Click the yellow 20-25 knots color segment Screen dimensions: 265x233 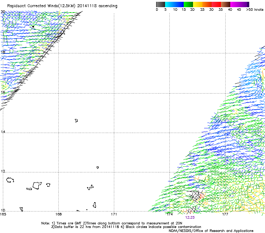[198, 4]
